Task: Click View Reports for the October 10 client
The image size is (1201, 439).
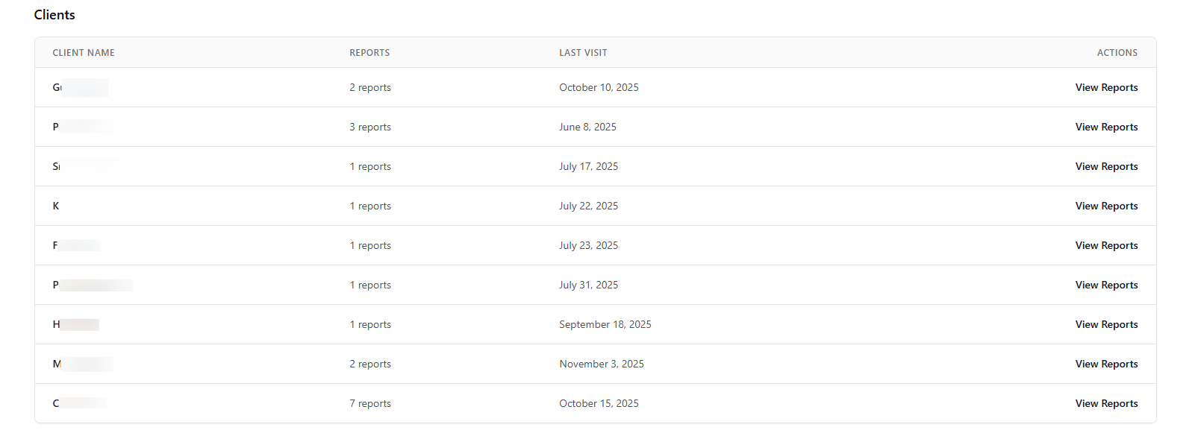Action: tap(1106, 87)
